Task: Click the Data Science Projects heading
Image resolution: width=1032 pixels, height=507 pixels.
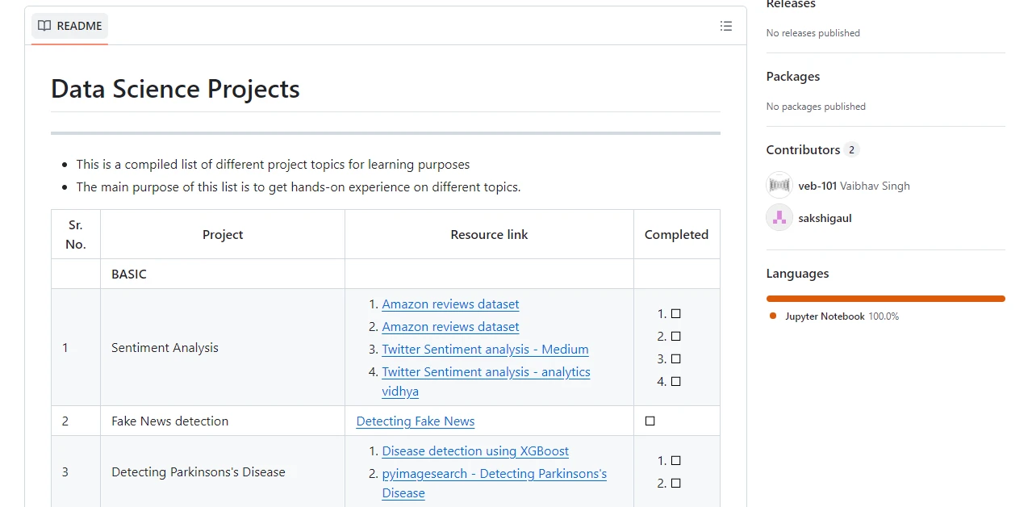Action: pyautogui.click(x=175, y=89)
